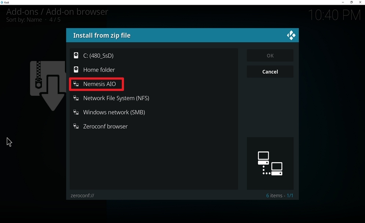
Task: Click the 10:40 PM clock
Action: [x=335, y=15]
